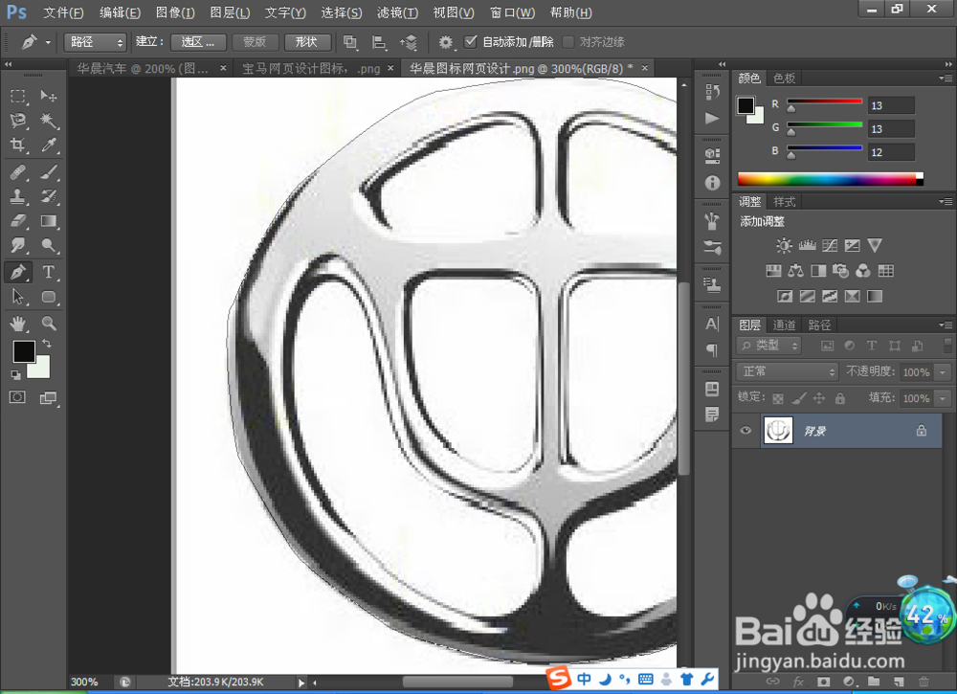Open the 类型 layer filter dropdown
957x694 pixels.
[768, 346]
